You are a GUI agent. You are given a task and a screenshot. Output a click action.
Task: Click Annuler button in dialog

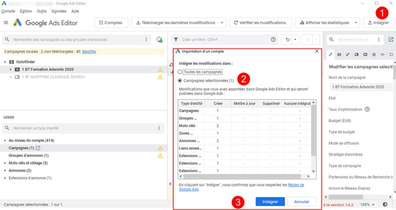[x=302, y=202]
